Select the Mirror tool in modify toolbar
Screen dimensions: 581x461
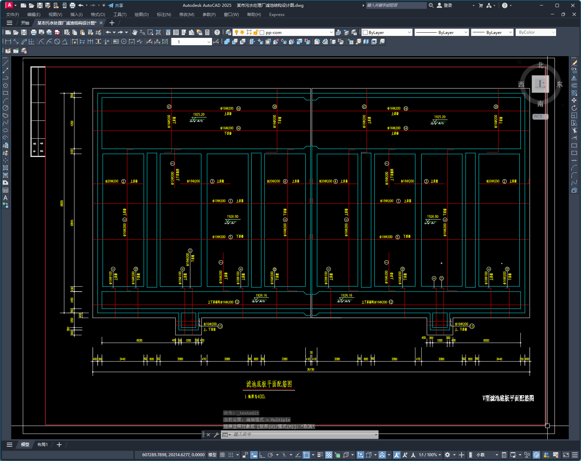click(574, 78)
